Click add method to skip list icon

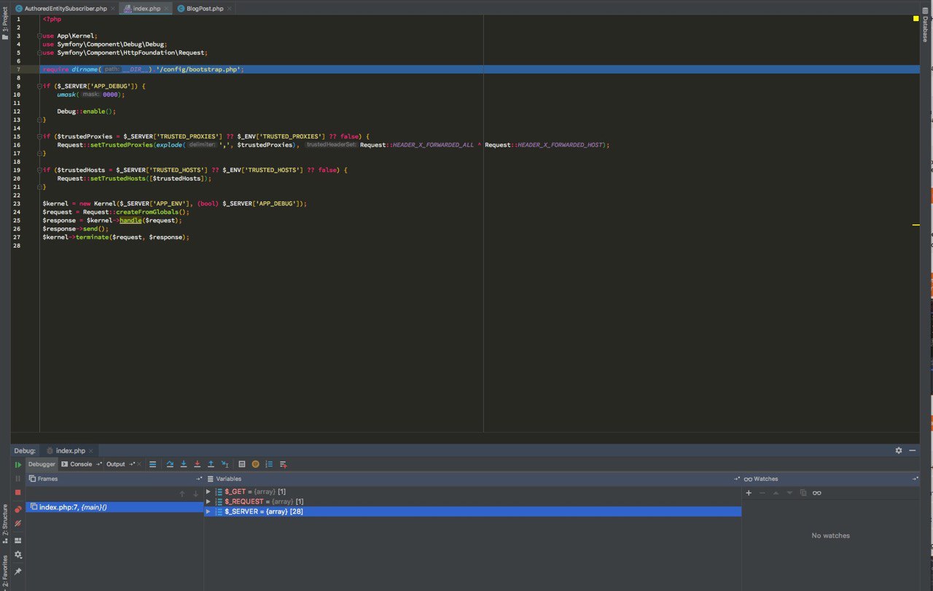point(284,464)
